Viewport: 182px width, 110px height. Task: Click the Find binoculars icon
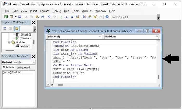(43, 17)
